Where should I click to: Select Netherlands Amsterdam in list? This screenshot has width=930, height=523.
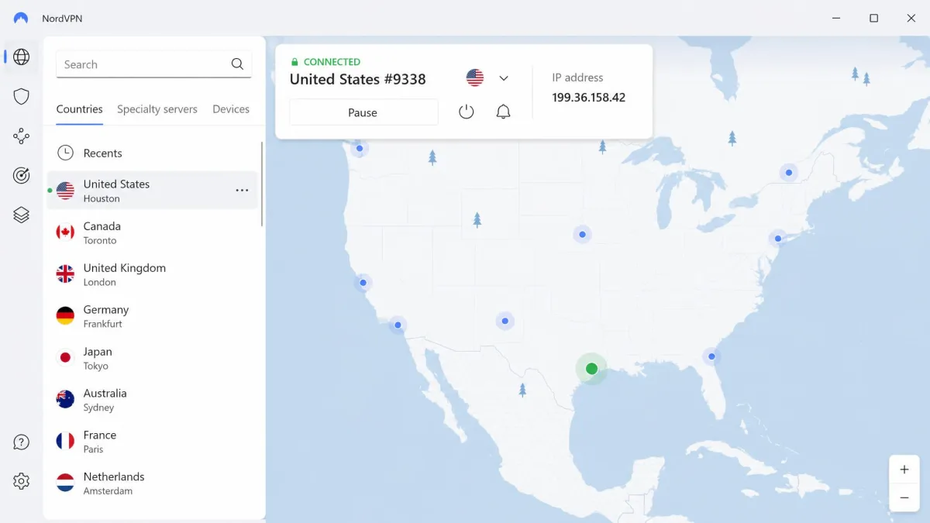tap(152, 483)
